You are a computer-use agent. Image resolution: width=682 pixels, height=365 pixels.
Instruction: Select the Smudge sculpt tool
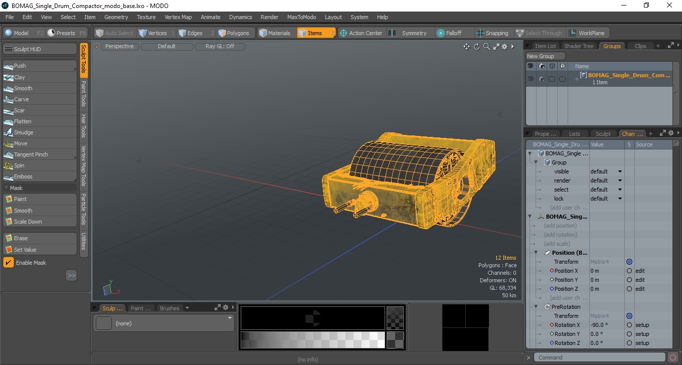(x=40, y=132)
